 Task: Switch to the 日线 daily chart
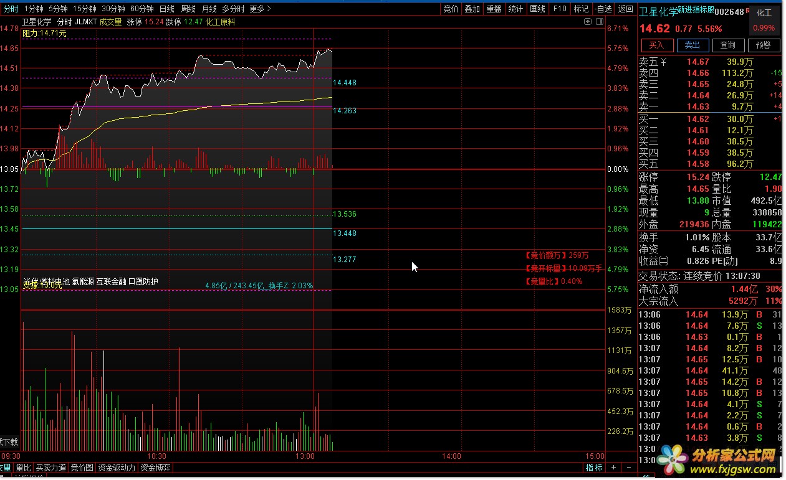167,9
